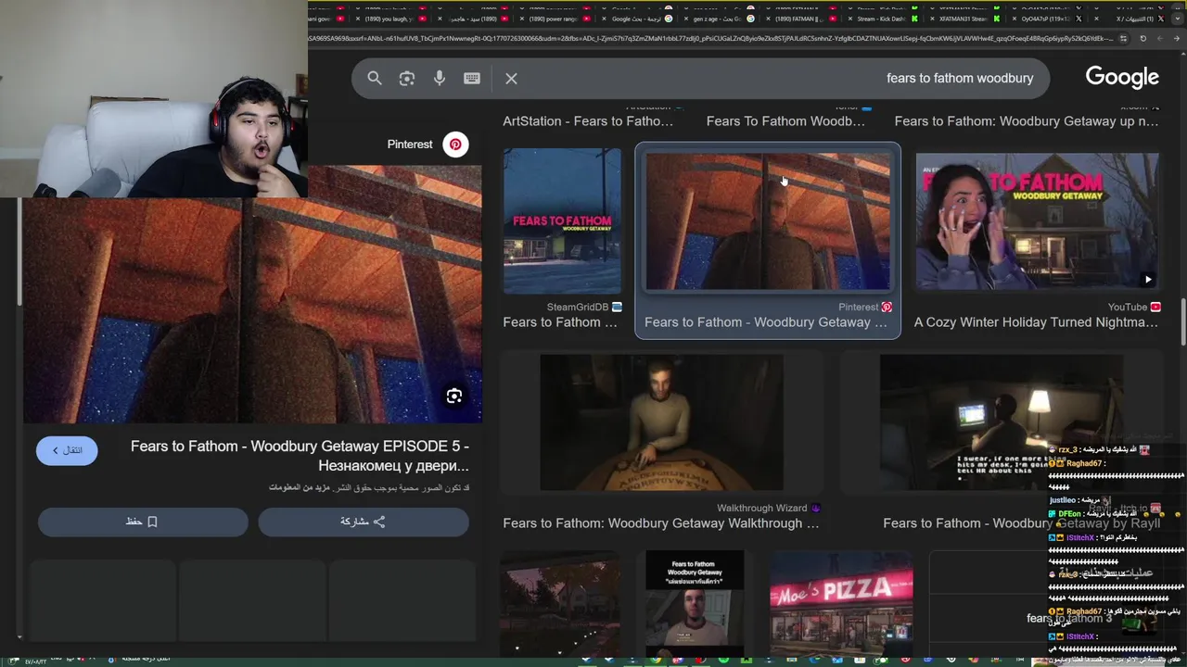1187x667 pixels.
Task: Open the preview title 'Fears to Fathom - Woodbury Getaway EPISODE 5'
Action: (x=300, y=456)
